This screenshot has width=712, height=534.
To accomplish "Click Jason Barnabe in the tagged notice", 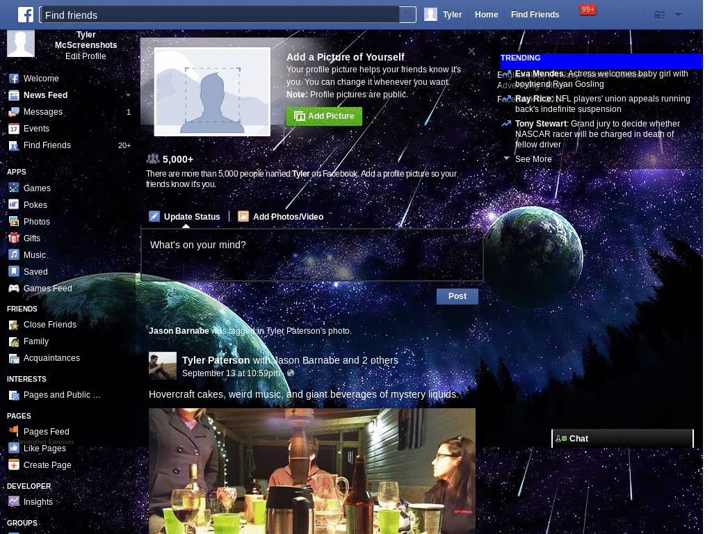I will (x=179, y=331).
